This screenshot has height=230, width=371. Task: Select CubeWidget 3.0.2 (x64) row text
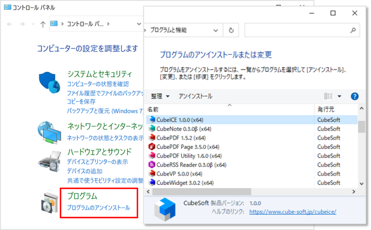pyautogui.click(x=185, y=183)
